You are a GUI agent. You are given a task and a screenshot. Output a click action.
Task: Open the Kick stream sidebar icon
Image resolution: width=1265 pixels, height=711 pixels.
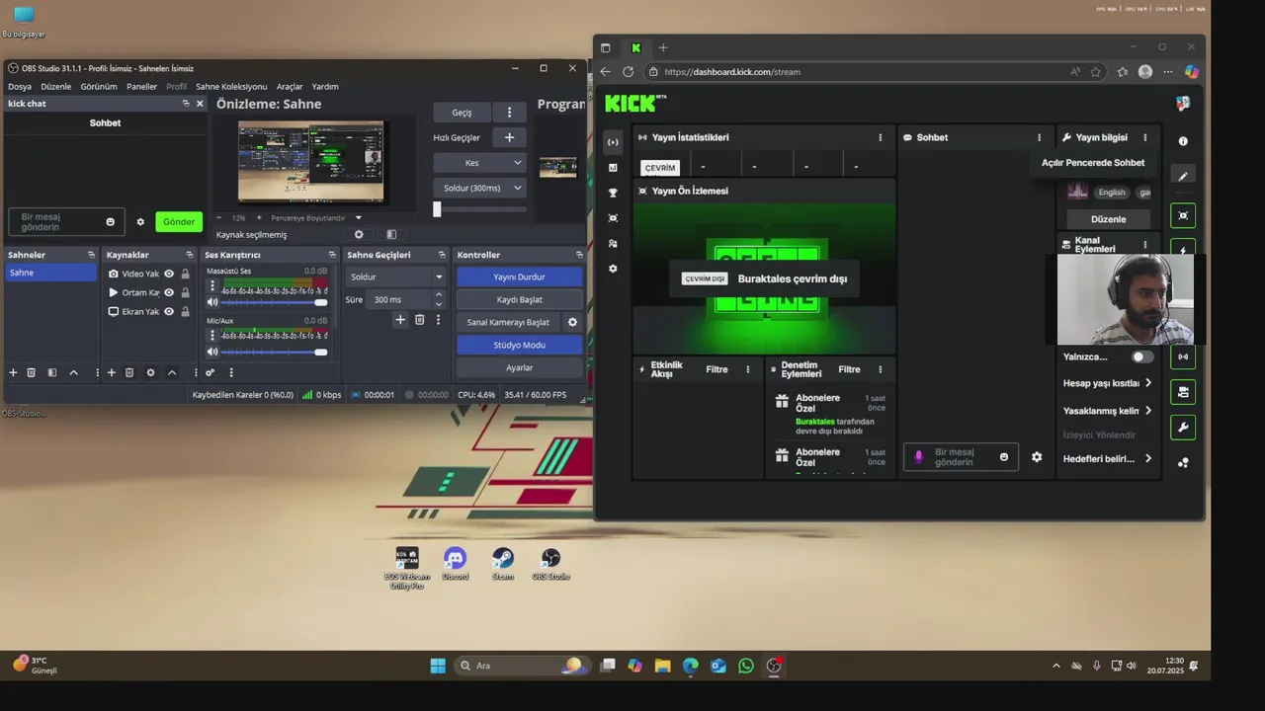(613, 142)
